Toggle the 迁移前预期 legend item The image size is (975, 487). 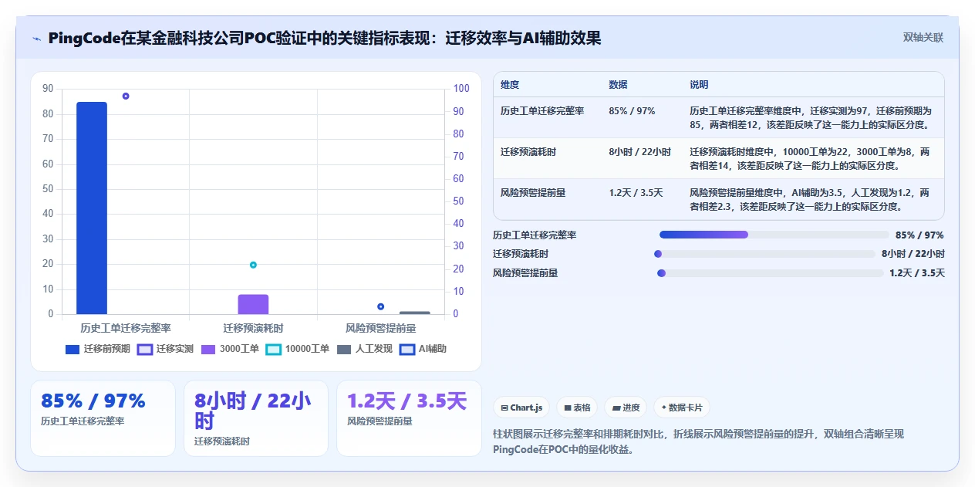(98, 349)
